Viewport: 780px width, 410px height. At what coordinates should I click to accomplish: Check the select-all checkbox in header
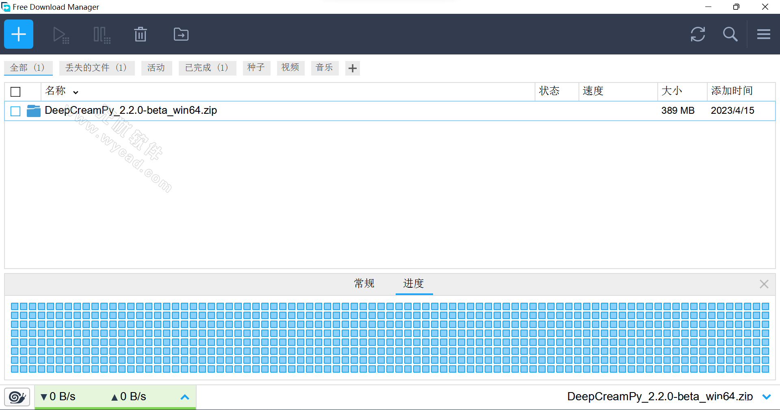(x=15, y=92)
